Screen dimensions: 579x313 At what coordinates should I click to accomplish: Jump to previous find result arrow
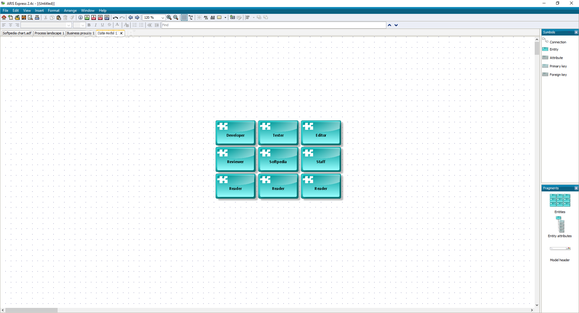click(390, 25)
